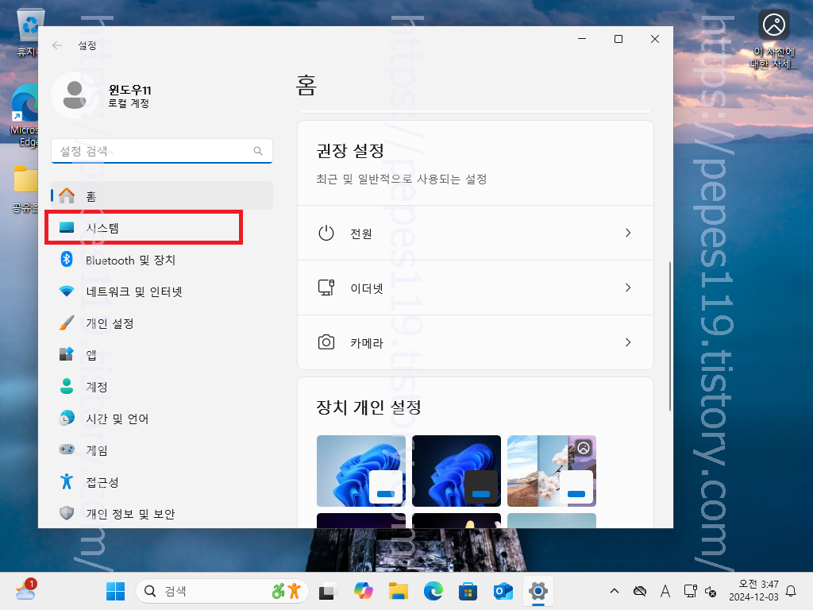
Task: Minimize the 설정 window
Action: [582, 39]
